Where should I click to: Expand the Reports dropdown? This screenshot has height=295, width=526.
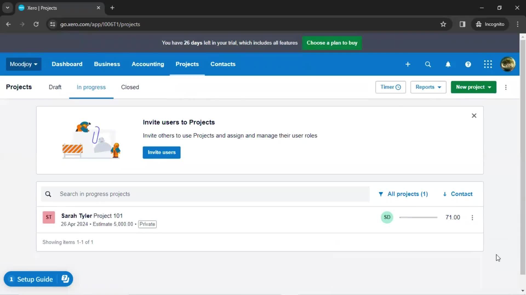[x=428, y=87]
